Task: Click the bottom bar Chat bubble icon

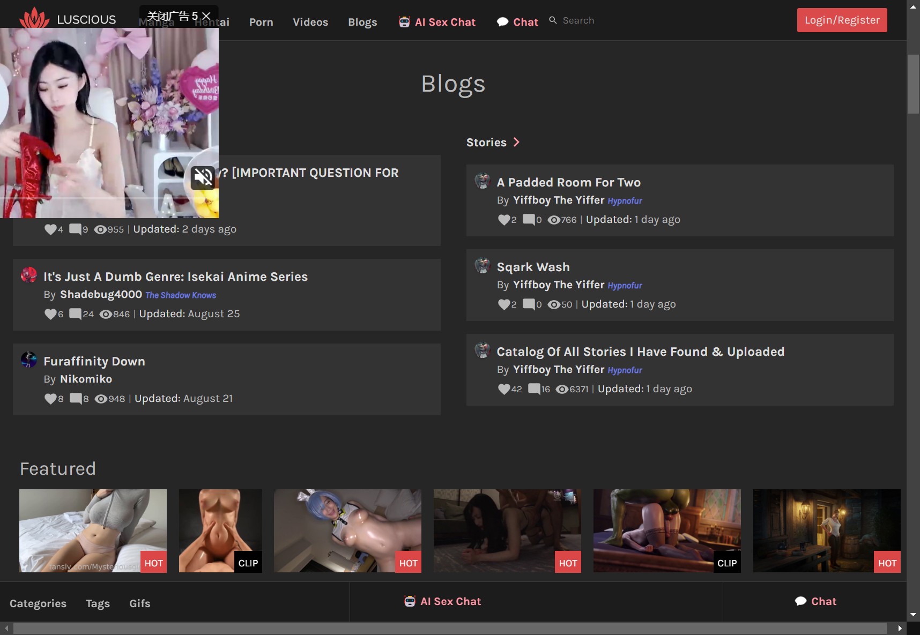Action: [x=800, y=601]
